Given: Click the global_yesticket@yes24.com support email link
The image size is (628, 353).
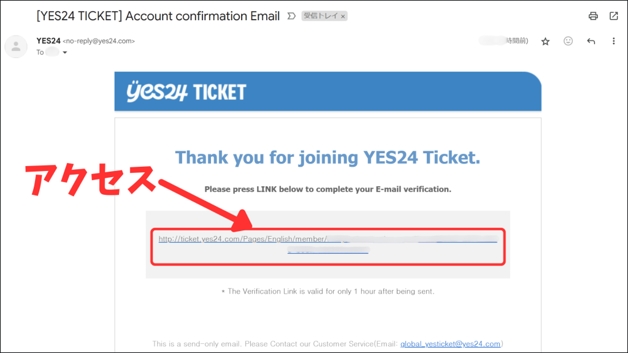Looking at the screenshot, I should 451,344.
